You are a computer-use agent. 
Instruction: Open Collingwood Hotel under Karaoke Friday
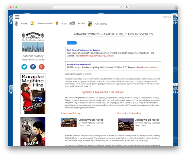(91, 120)
